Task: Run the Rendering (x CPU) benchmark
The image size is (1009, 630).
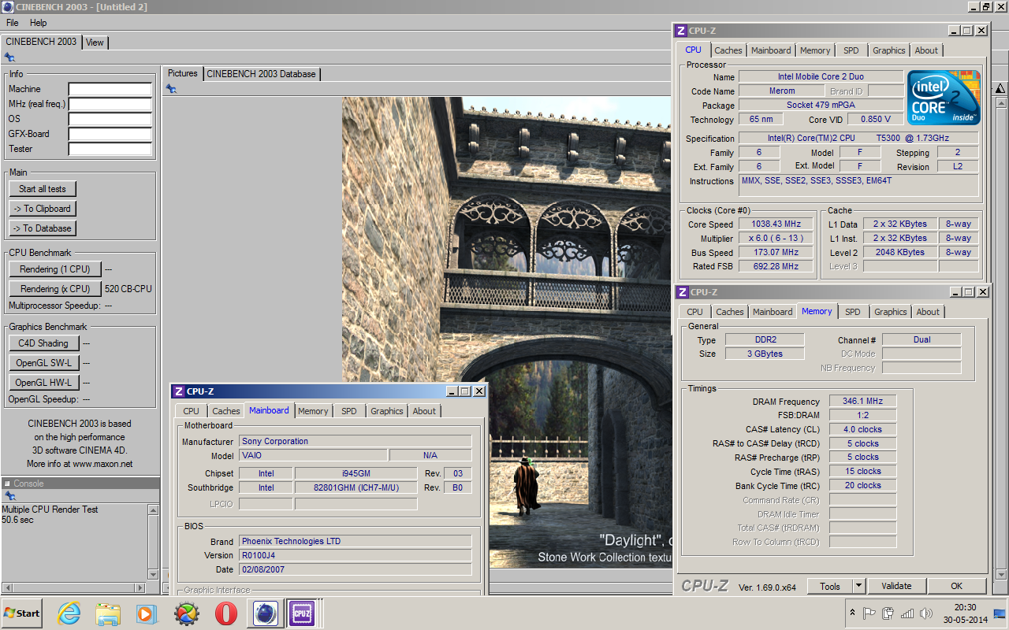Action: pos(55,289)
